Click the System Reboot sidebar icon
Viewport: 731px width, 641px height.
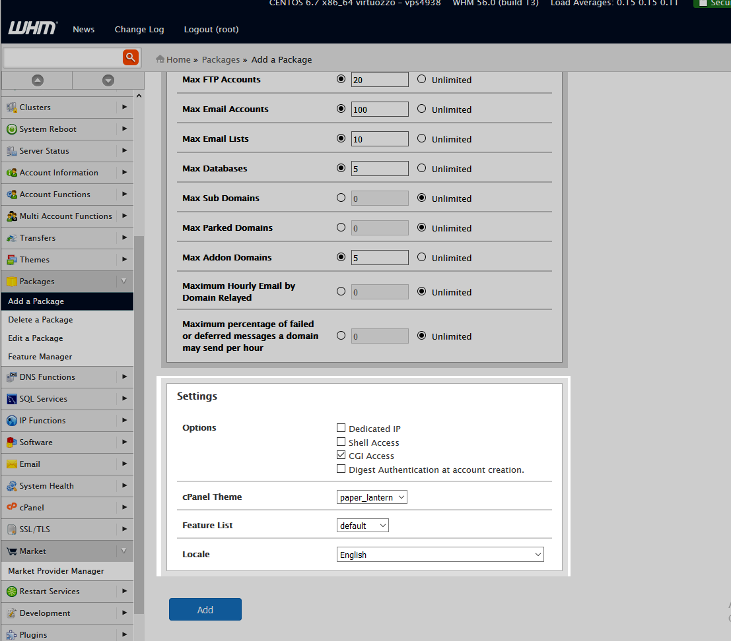(x=11, y=129)
